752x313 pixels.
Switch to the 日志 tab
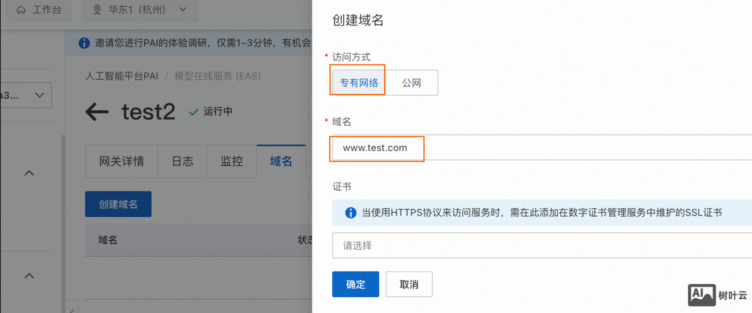(x=182, y=162)
